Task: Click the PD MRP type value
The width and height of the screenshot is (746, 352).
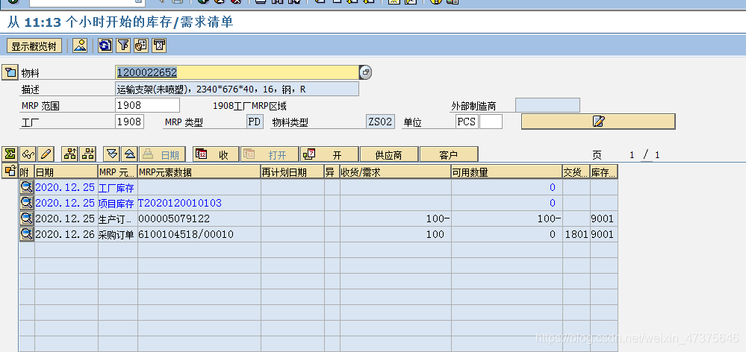Action: coord(255,122)
